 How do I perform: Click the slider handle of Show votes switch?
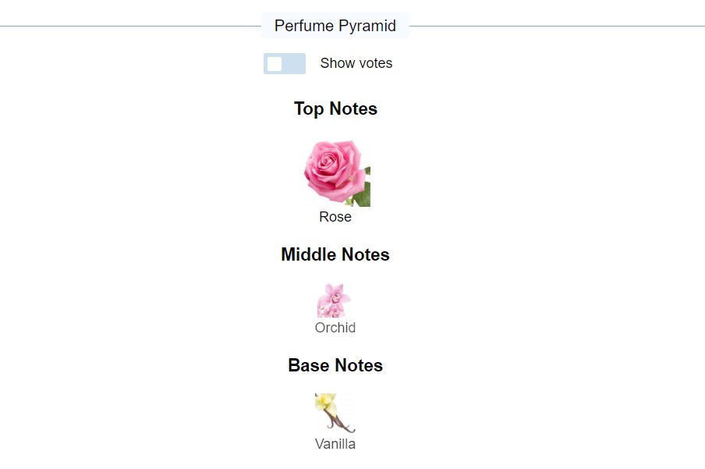click(x=275, y=63)
